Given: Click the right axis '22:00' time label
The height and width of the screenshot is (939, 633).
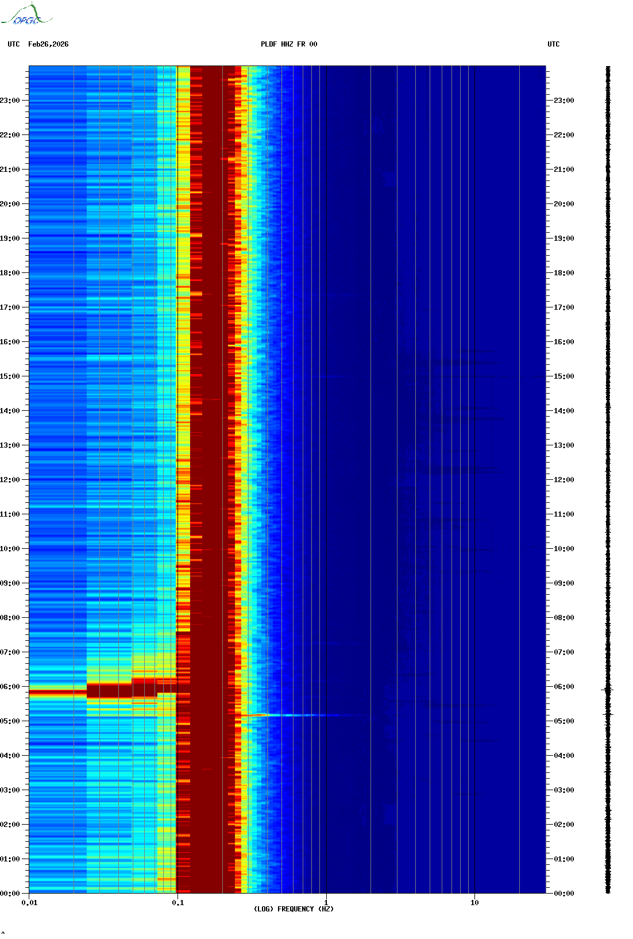Looking at the screenshot, I should coord(564,135).
